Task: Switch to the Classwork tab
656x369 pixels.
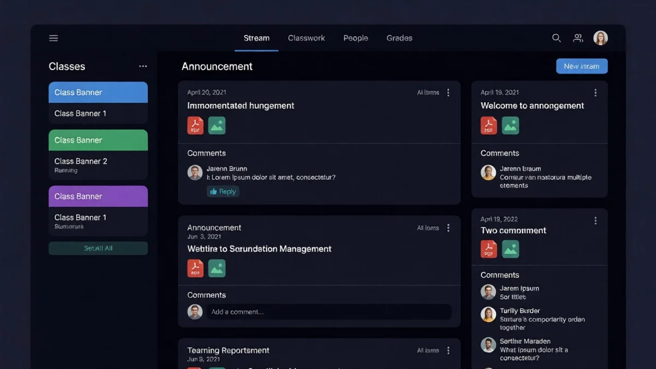Action: click(307, 38)
